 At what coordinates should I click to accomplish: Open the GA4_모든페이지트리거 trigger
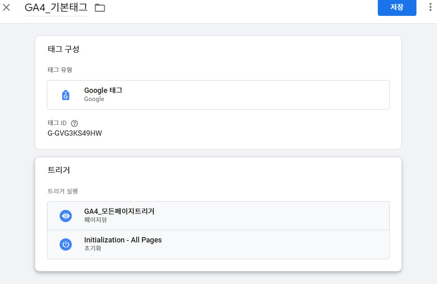point(218,216)
